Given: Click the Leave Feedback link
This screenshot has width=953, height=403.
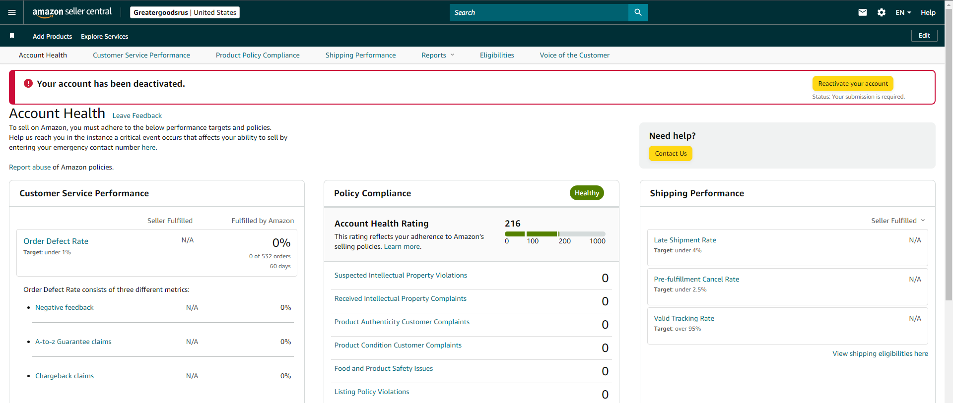Looking at the screenshot, I should pos(137,115).
